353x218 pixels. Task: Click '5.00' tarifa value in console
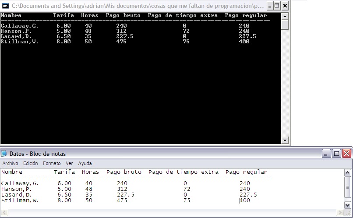pos(64,31)
